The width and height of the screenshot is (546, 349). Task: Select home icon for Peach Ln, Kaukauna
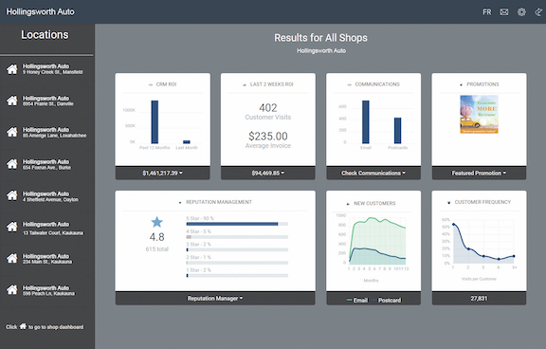[11, 290]
